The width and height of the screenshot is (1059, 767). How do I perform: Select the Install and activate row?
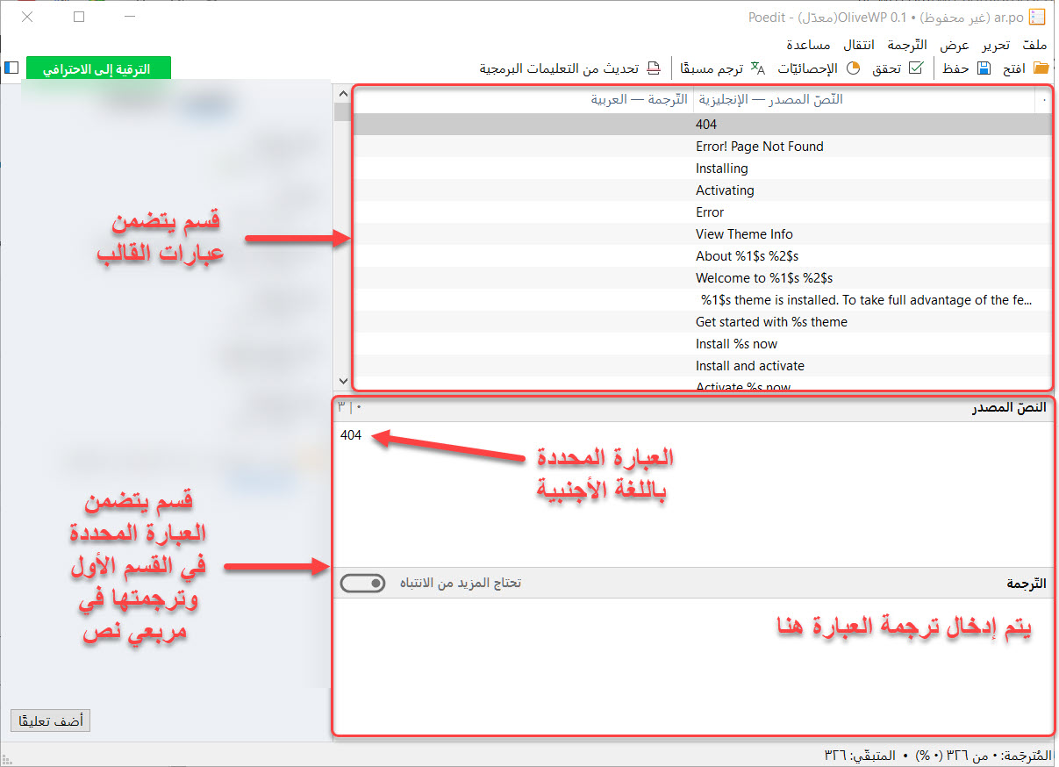click(x=702, y=366)
